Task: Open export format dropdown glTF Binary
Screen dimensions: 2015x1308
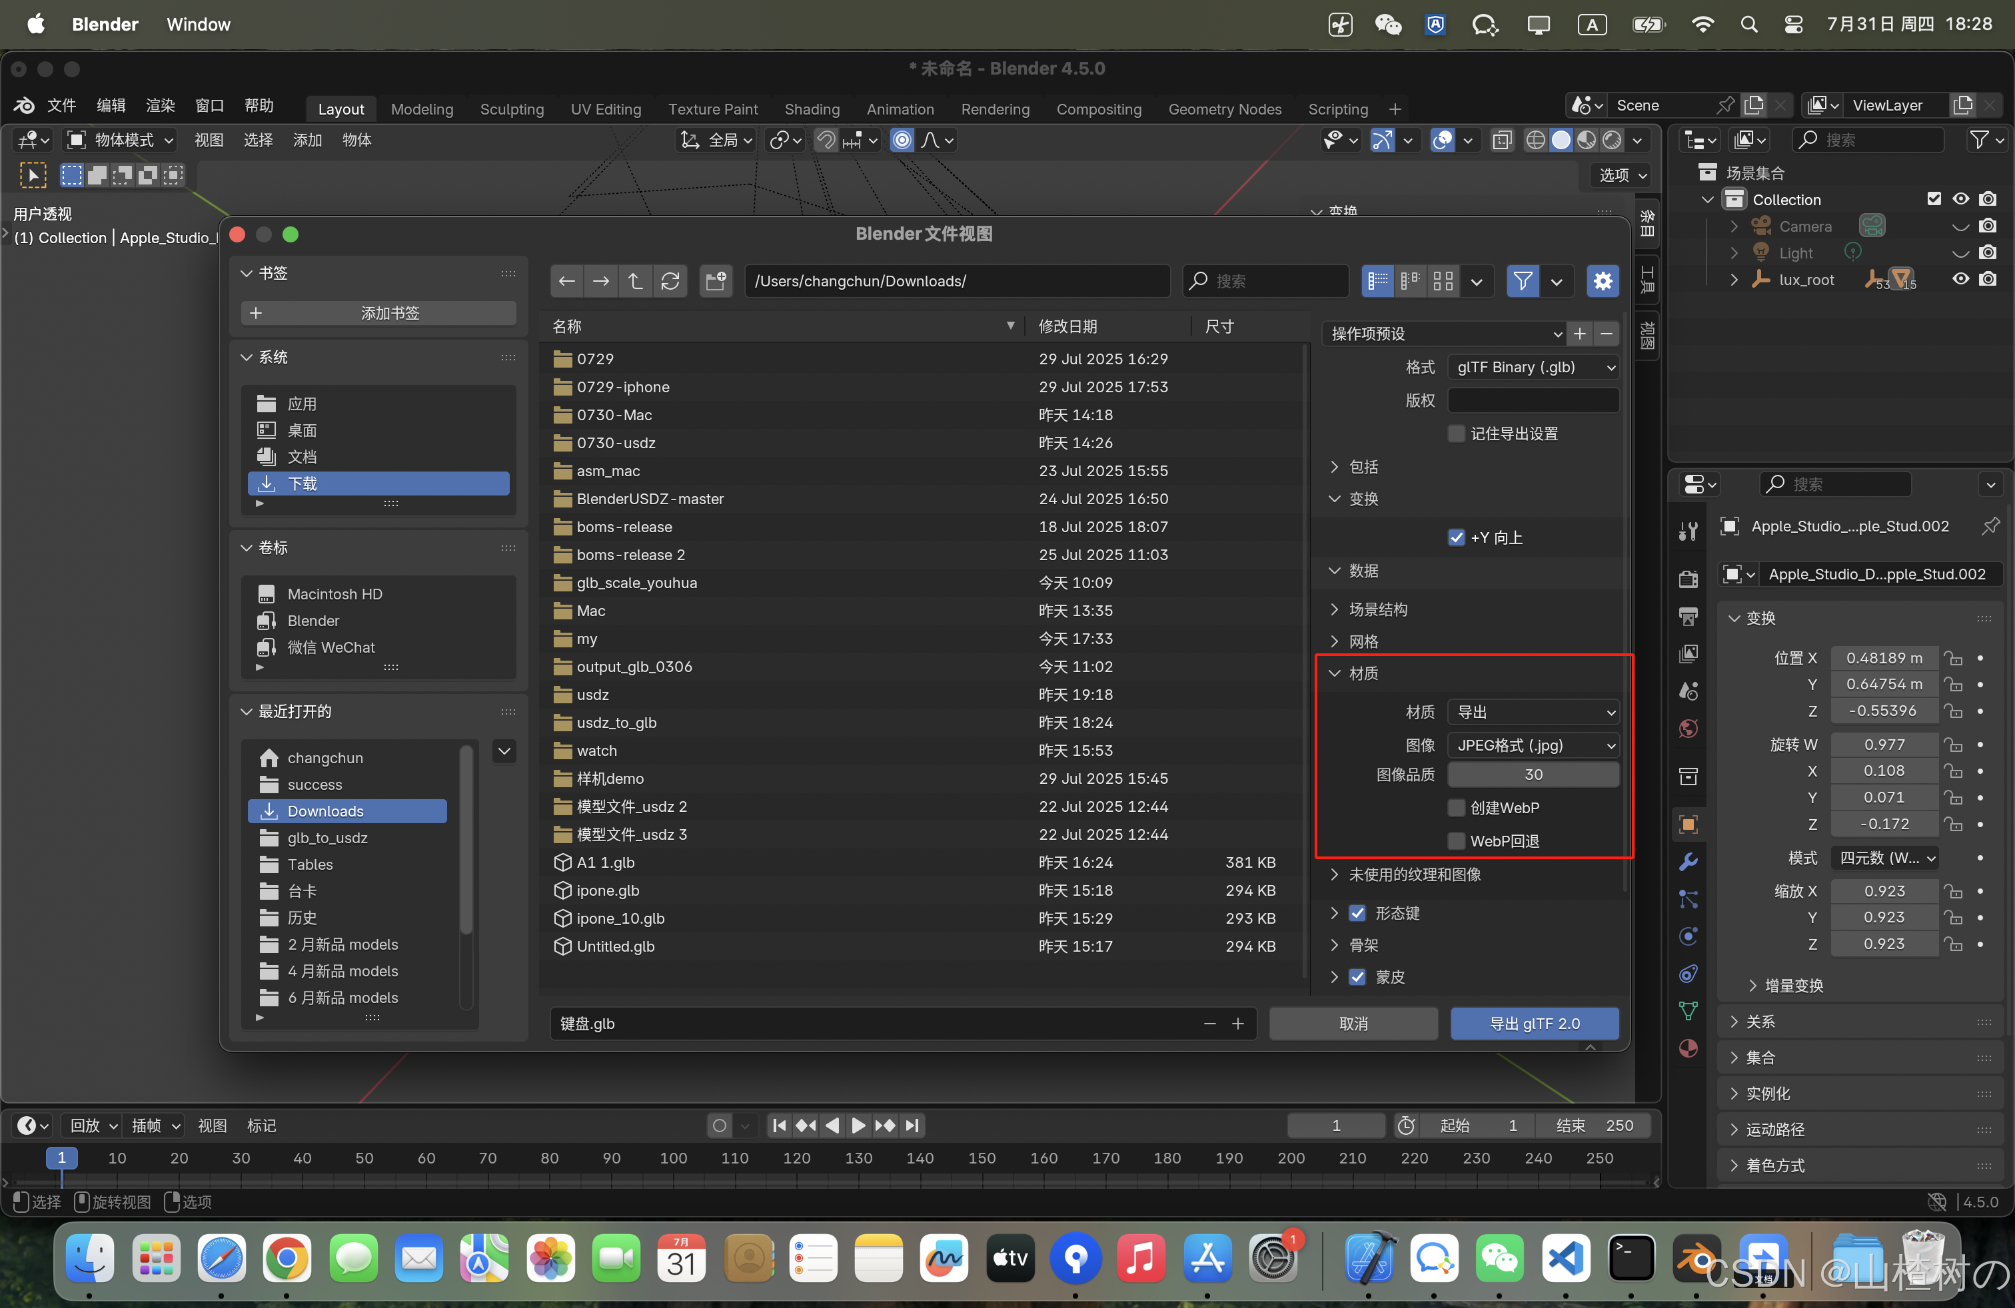Action: pos(1533,367)
